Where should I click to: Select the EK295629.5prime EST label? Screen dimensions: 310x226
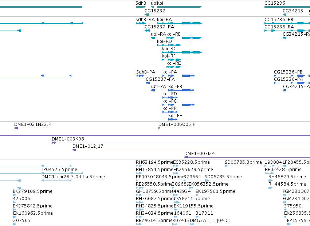point(193,170)
